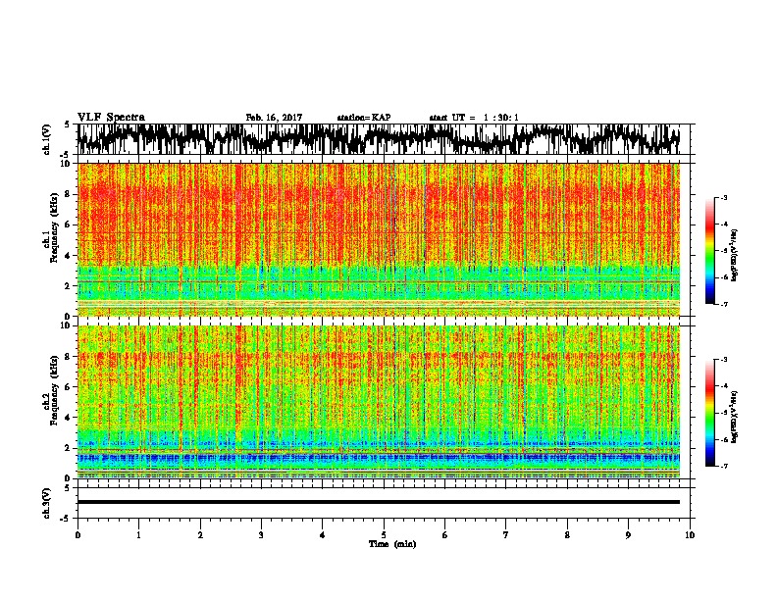Click the ch.1 color bar log(PSD) unit label
Image resolution: width=777 pixels, height=600 pixels.
coord(735,255)
